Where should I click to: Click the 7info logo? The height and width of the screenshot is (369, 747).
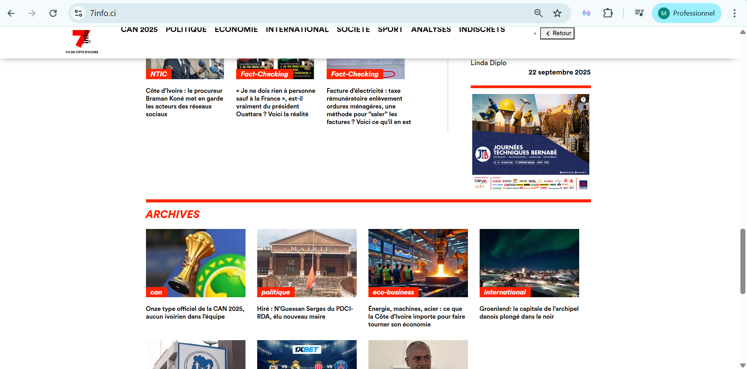click(x=82, y=42)
